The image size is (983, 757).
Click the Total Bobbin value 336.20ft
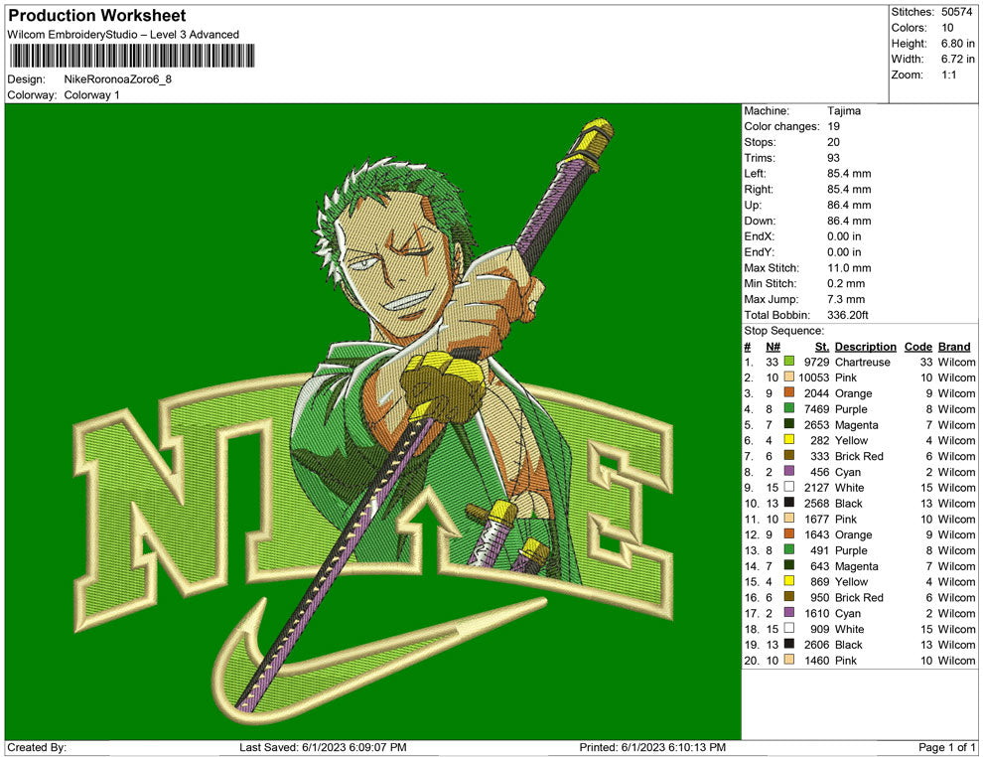pos(848,315)
